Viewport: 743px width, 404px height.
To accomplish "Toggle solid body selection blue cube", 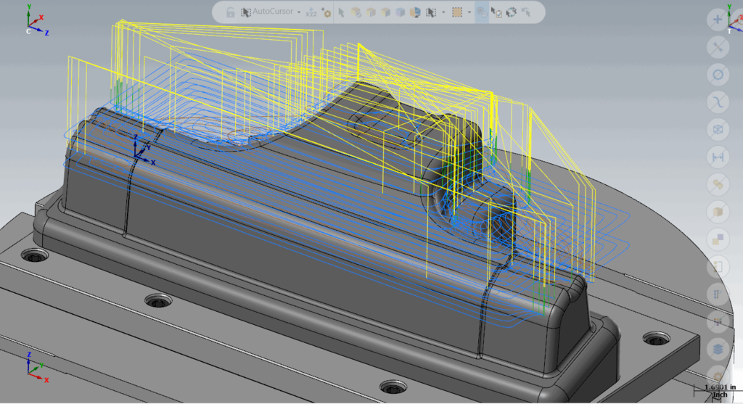I will click(400, 12).
